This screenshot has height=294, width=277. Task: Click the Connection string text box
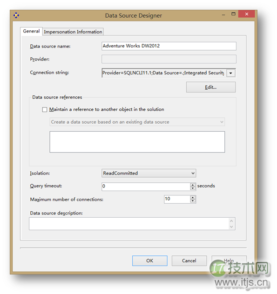pos(164,73)
